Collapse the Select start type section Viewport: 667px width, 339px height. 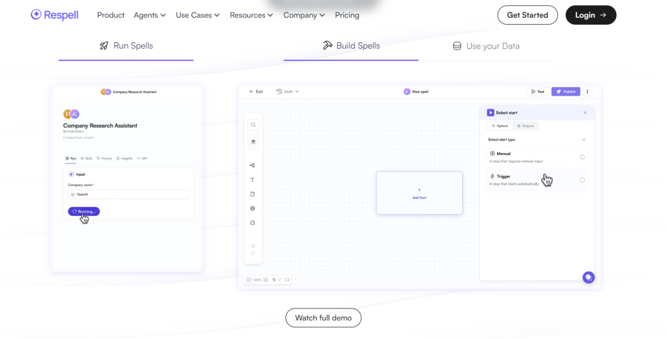point(584,139)
